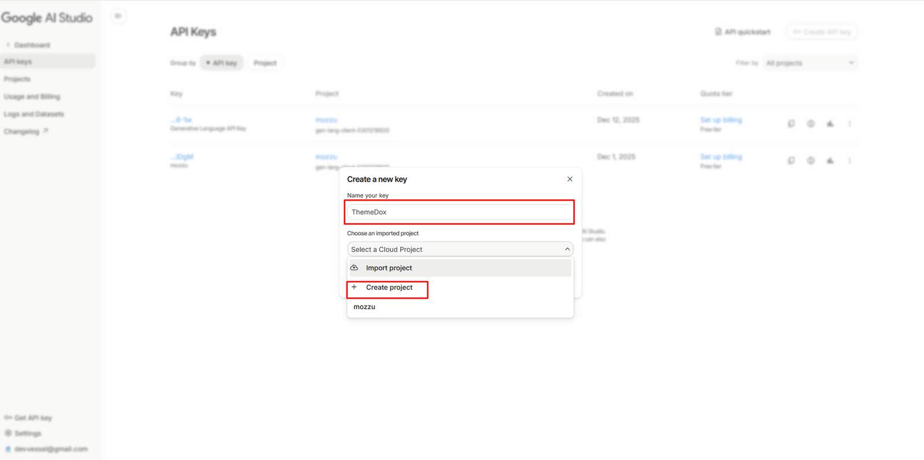Open the key ending in IDgM
The image size is (924, 460).
coord(182,157)
